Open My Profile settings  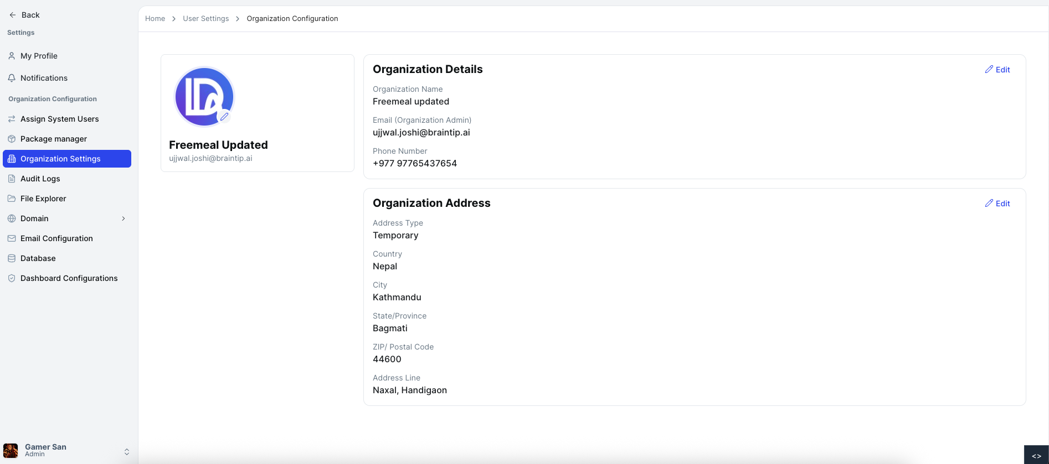[x=67, y=56]
